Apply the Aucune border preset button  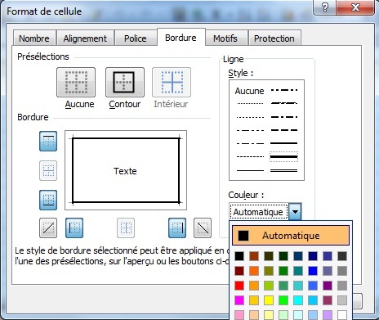76,82
